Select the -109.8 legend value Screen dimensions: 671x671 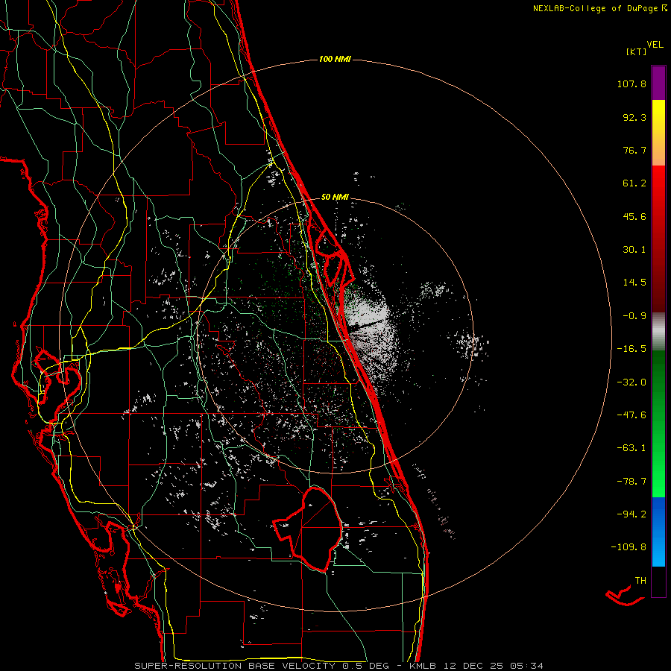629,547
